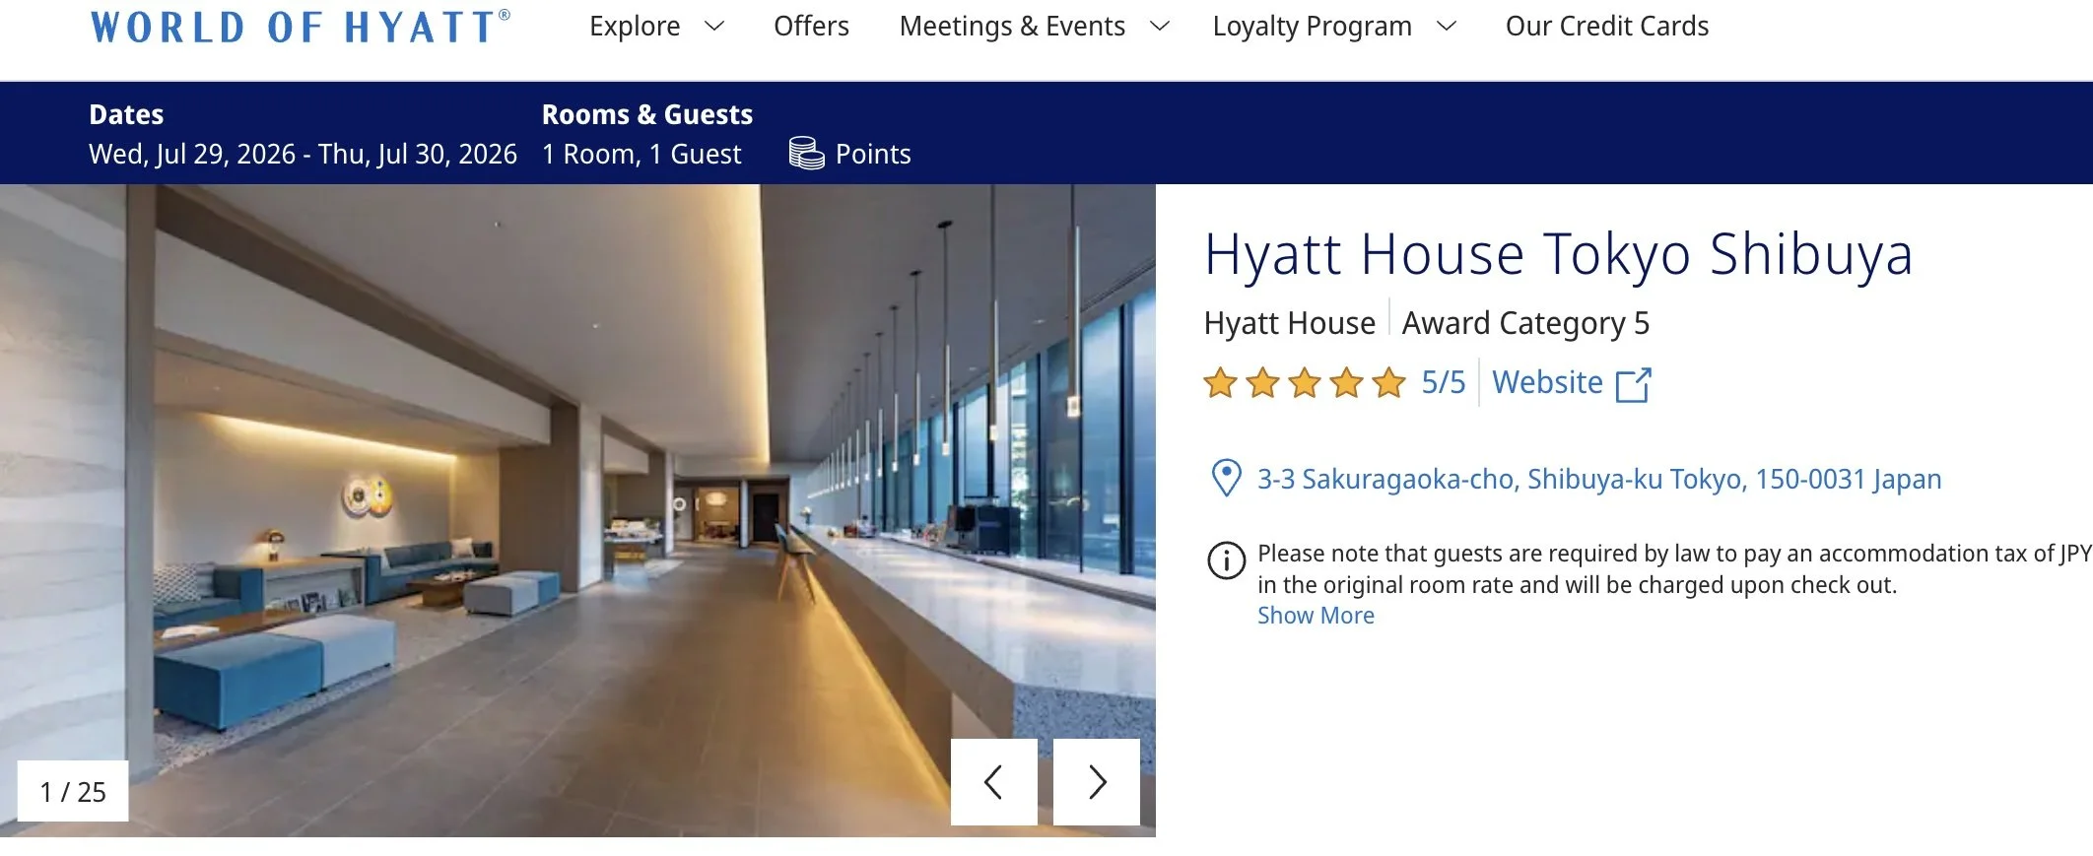Expand the Explore chevron arrow
Screen dimensions: 2093x856
click(x=714, y=27)
